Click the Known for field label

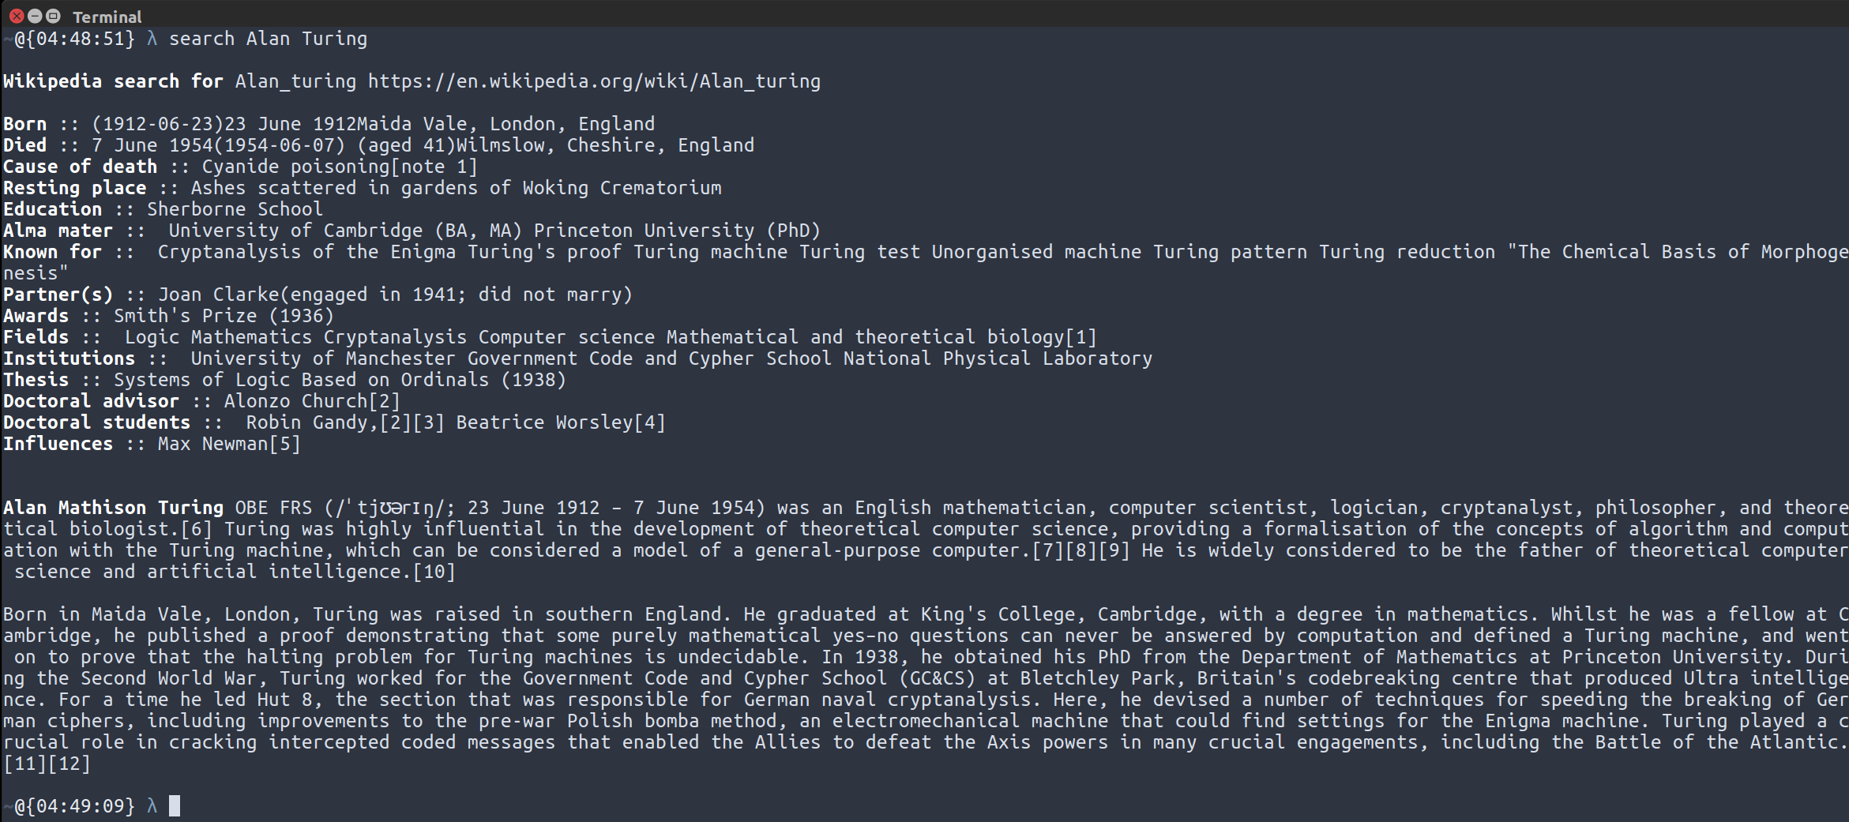(x=52, y=251)
